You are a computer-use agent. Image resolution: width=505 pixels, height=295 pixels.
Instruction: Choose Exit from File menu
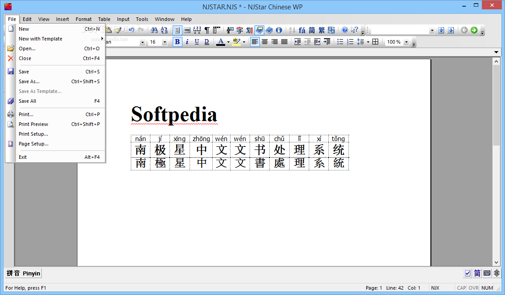click(x=56, y=157)
